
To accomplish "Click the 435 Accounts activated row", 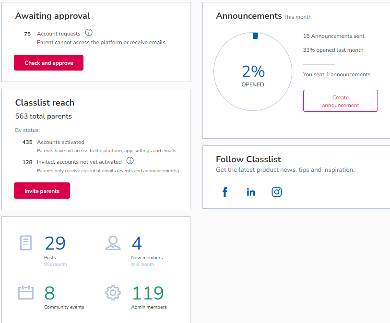I will [100, 146].
